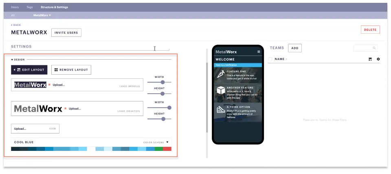Click the Another Feature title text
Image resolution: width=391 pixels, height=174 pixels.
(x=240, y=88)
